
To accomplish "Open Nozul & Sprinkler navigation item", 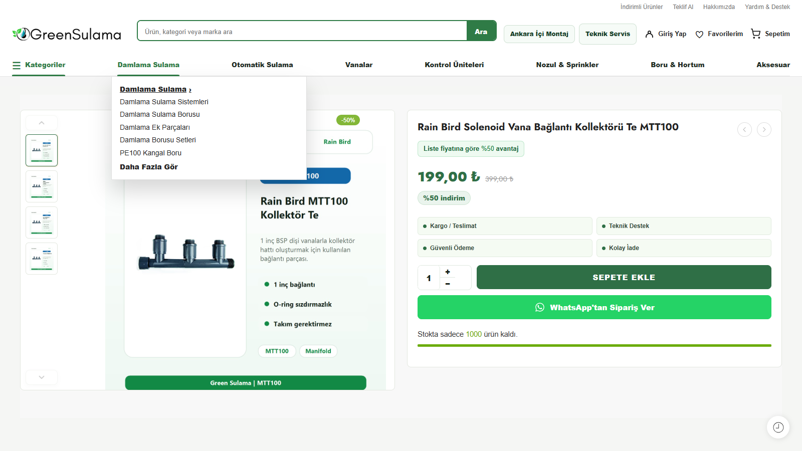I will (567, 65).
